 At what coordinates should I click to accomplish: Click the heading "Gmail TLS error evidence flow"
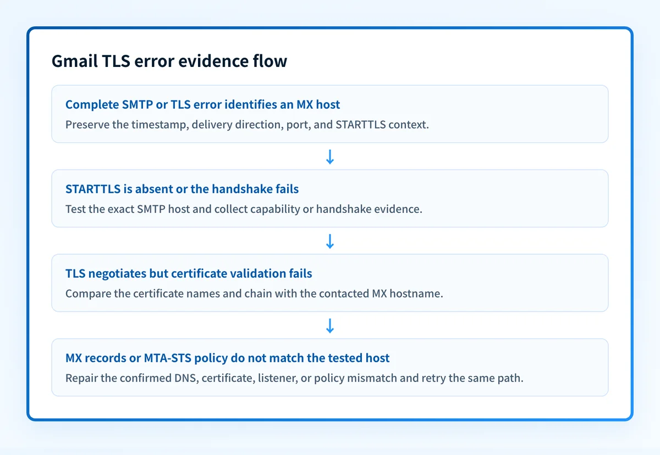169,61
